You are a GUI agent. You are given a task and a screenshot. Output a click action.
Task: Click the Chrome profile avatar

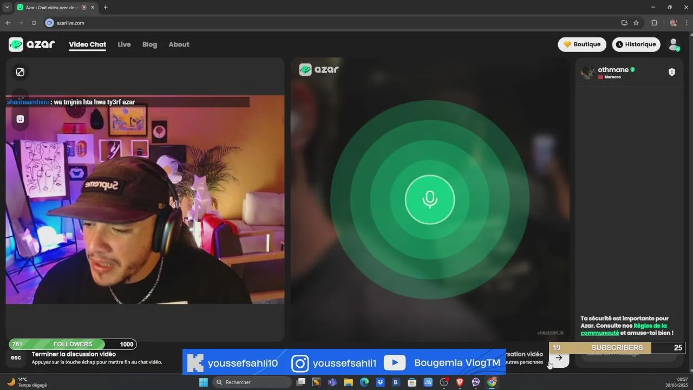[674, 23]
